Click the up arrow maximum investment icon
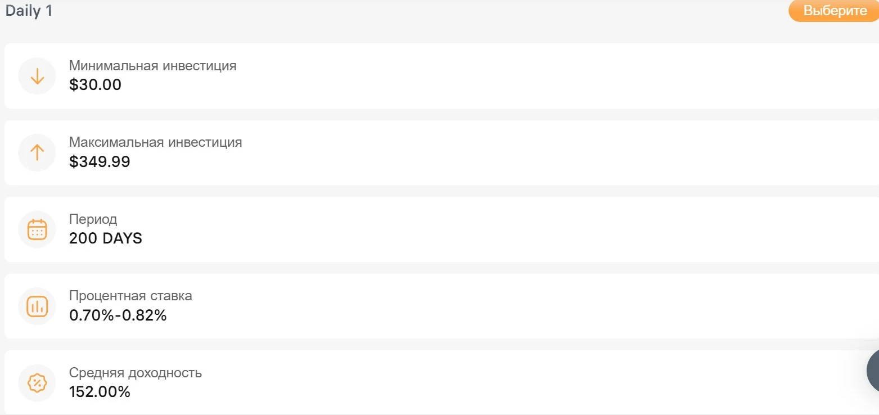 [x=37, y=152]
